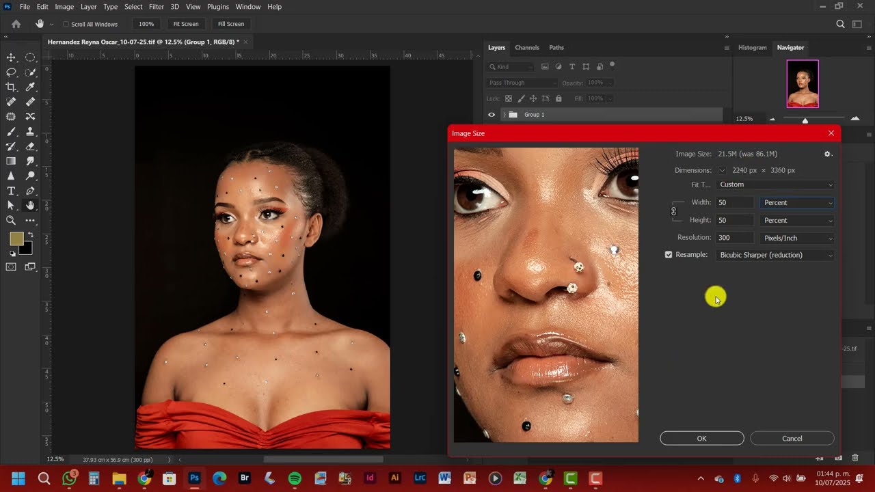
Task: Click OK in Image Size dialog
Action: pyautogui.click(x=702, y=439)
